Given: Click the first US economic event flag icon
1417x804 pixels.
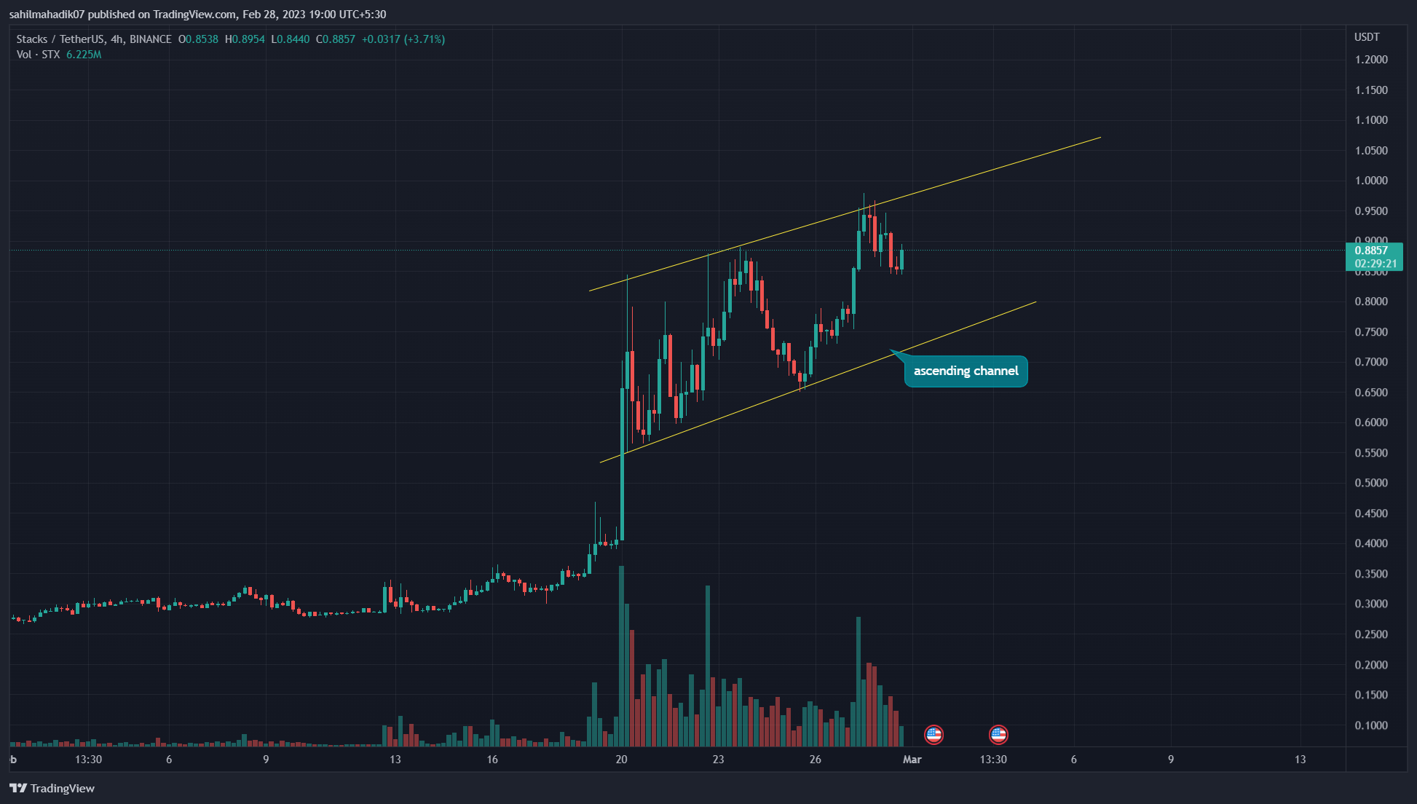Looking at the screenshot, I should coord(934,735).
